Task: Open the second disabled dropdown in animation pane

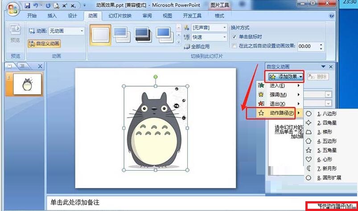Action: (x=328, y=104)
